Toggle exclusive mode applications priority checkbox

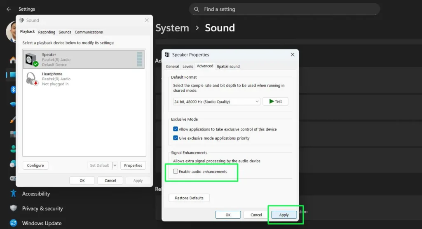point(176,138)
